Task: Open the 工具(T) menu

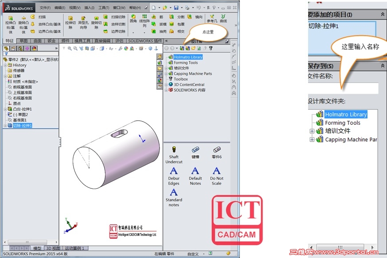Action: pos(104,8)
